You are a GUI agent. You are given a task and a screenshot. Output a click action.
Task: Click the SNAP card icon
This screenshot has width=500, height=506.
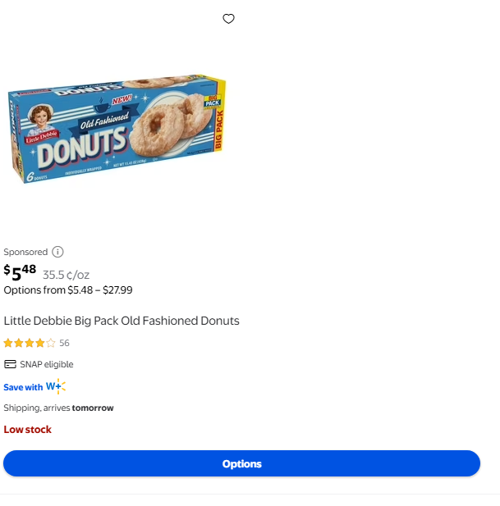10,364
